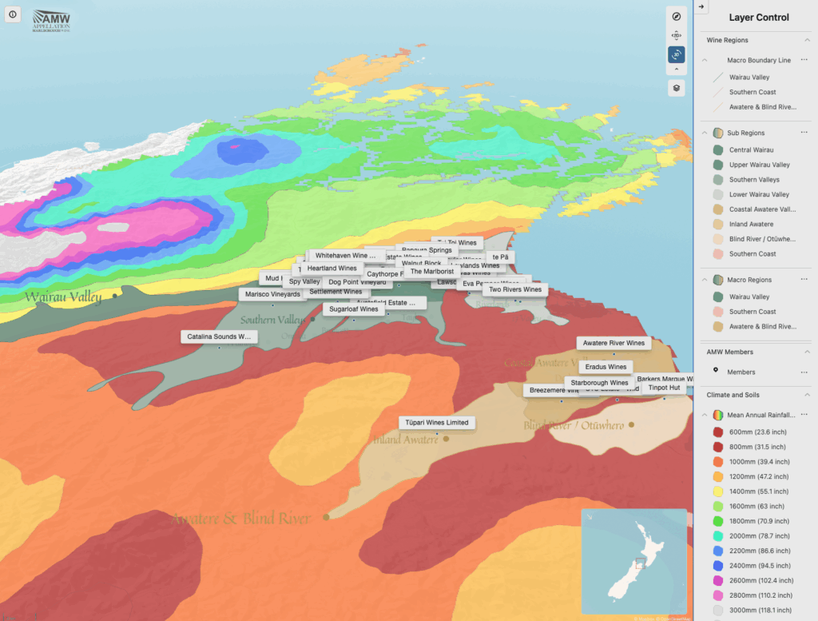Collapse Layer Control panel with arrow
818x621 pixels.
(x=701, y=6)
